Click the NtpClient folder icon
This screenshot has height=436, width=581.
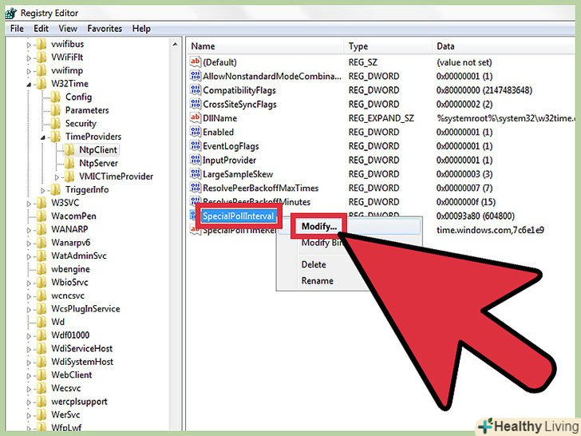(x=69, y=150)
